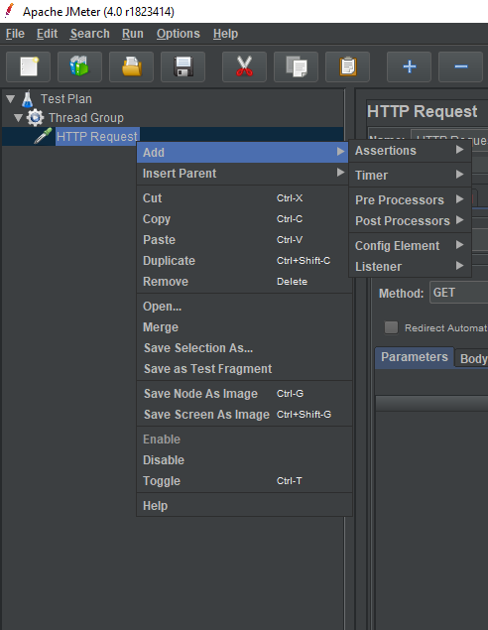Toggle the Redirect Automatically checkbox
Screen dimensions: 488x630
[x=391, y=327]
